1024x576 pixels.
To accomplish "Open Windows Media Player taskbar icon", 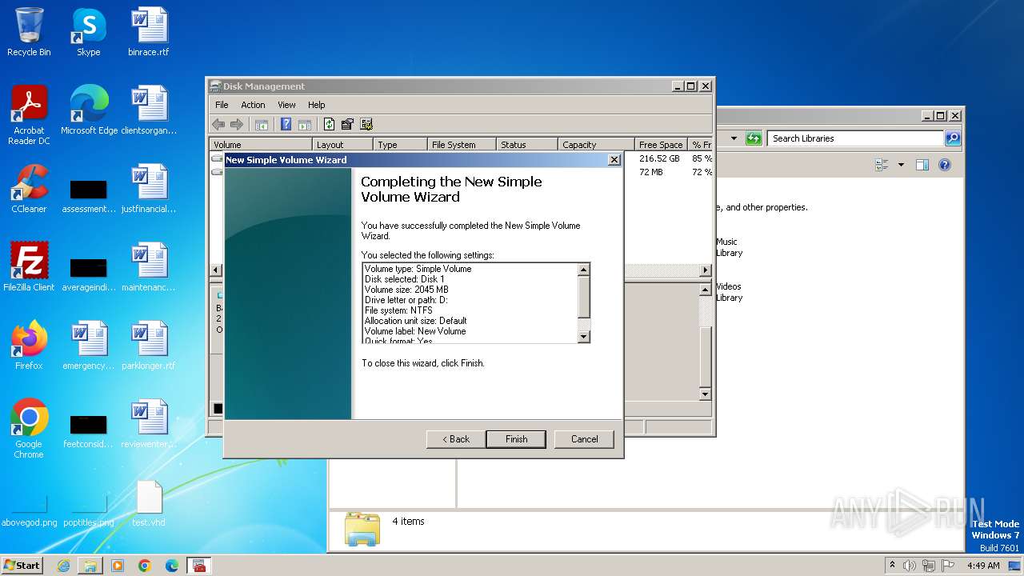I will (x=118, y=566).
